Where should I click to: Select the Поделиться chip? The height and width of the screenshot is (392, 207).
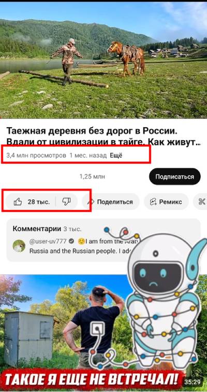pyautogui.click(x=111, y=201)
